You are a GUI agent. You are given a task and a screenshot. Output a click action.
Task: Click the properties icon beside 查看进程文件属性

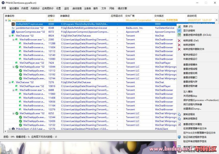click(180, 124)
